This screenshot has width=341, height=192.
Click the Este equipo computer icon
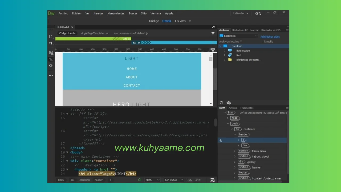pyautogui.click(x=230, y=51)
